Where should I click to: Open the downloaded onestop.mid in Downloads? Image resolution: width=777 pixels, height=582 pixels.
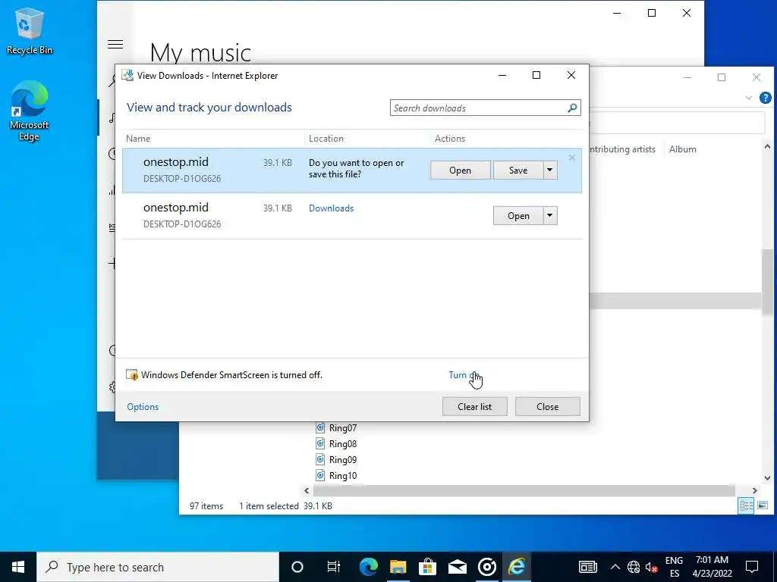(x=518, y=216)
